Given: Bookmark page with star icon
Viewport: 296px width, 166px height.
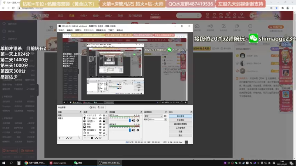Looking at the screenshot, I should [x=276, y=8].
